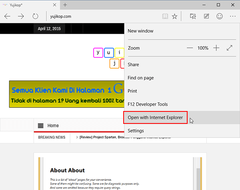This screenshot has height=190, width=240.
Task: Close the Yujikop tab
Action: coord(54,5)
